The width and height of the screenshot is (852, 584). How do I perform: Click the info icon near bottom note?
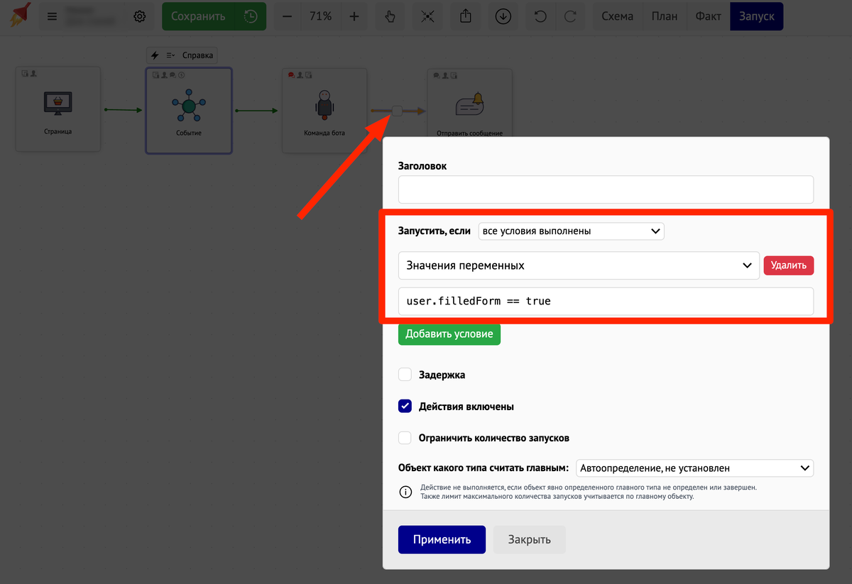pos(405,492)
